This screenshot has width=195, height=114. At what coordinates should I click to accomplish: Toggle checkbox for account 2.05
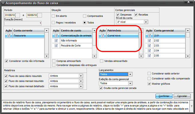coord(149,56)
